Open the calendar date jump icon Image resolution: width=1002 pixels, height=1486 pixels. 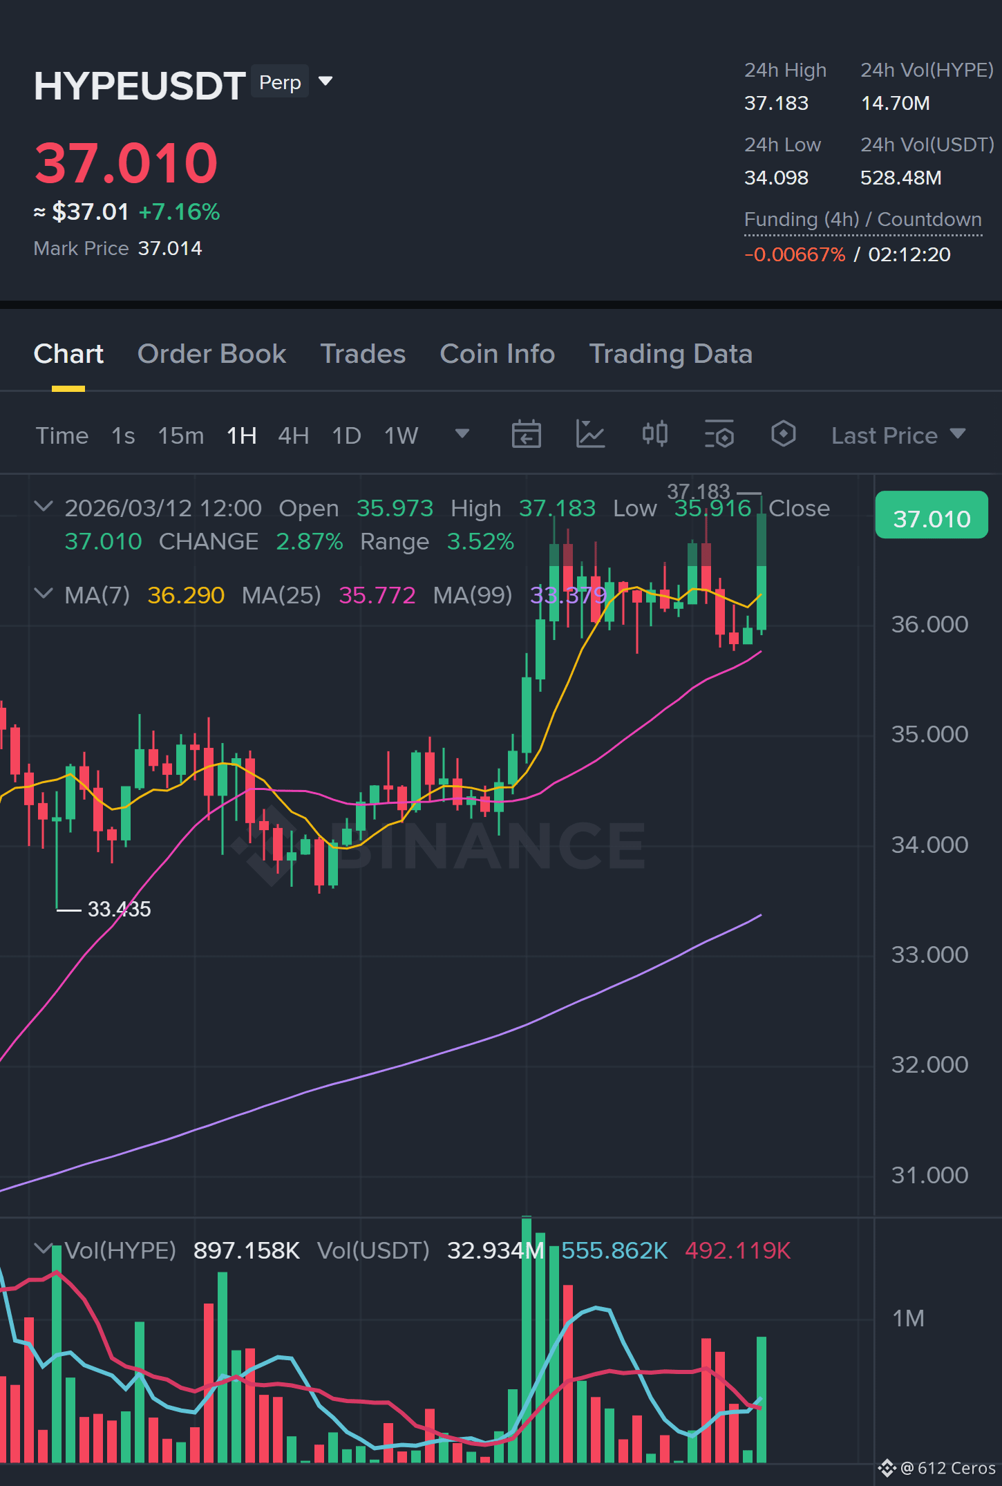[526, 435]
